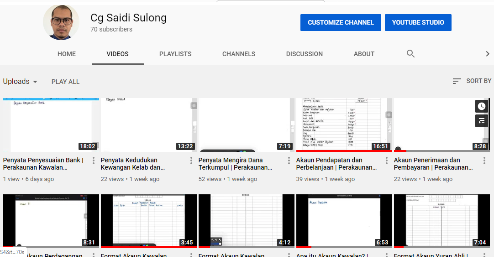Play the 8:31 video thumbnail
Screen dimensions: 494x259
51,221
